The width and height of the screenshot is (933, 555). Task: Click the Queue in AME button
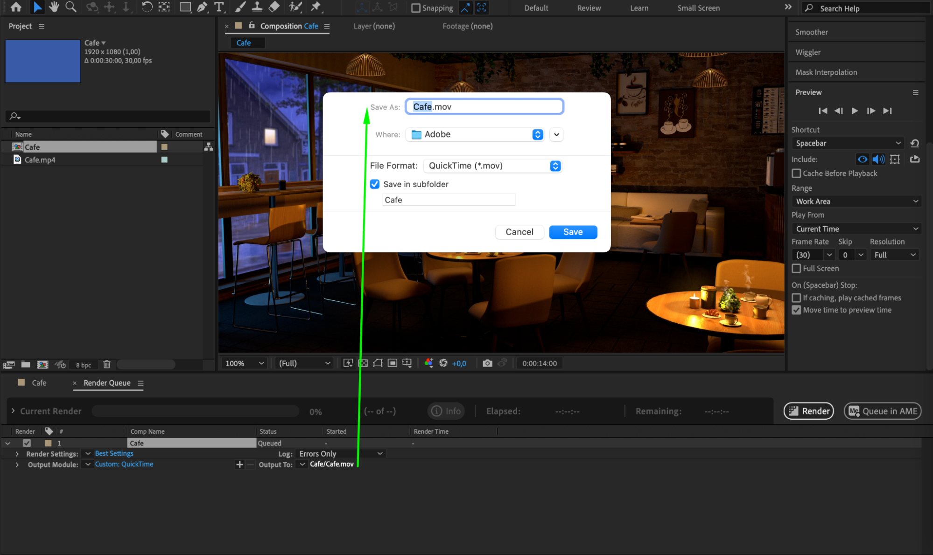[x=882, y=411]
